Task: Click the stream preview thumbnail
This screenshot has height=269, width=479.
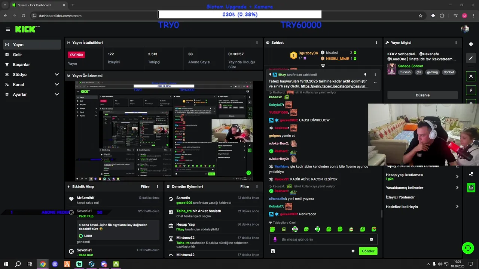Action: click(164, 131)
